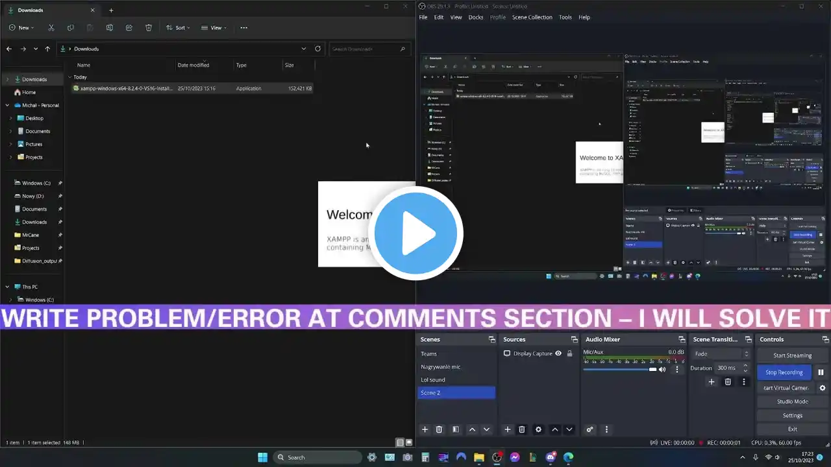This screenshot has height=467, width=831.
Task: Remove selected scene with Scenes trash icon
Action: (440, 429)
